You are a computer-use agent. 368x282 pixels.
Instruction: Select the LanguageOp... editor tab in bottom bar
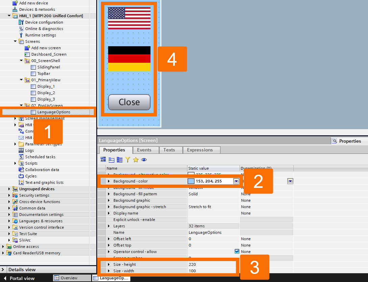111,278
